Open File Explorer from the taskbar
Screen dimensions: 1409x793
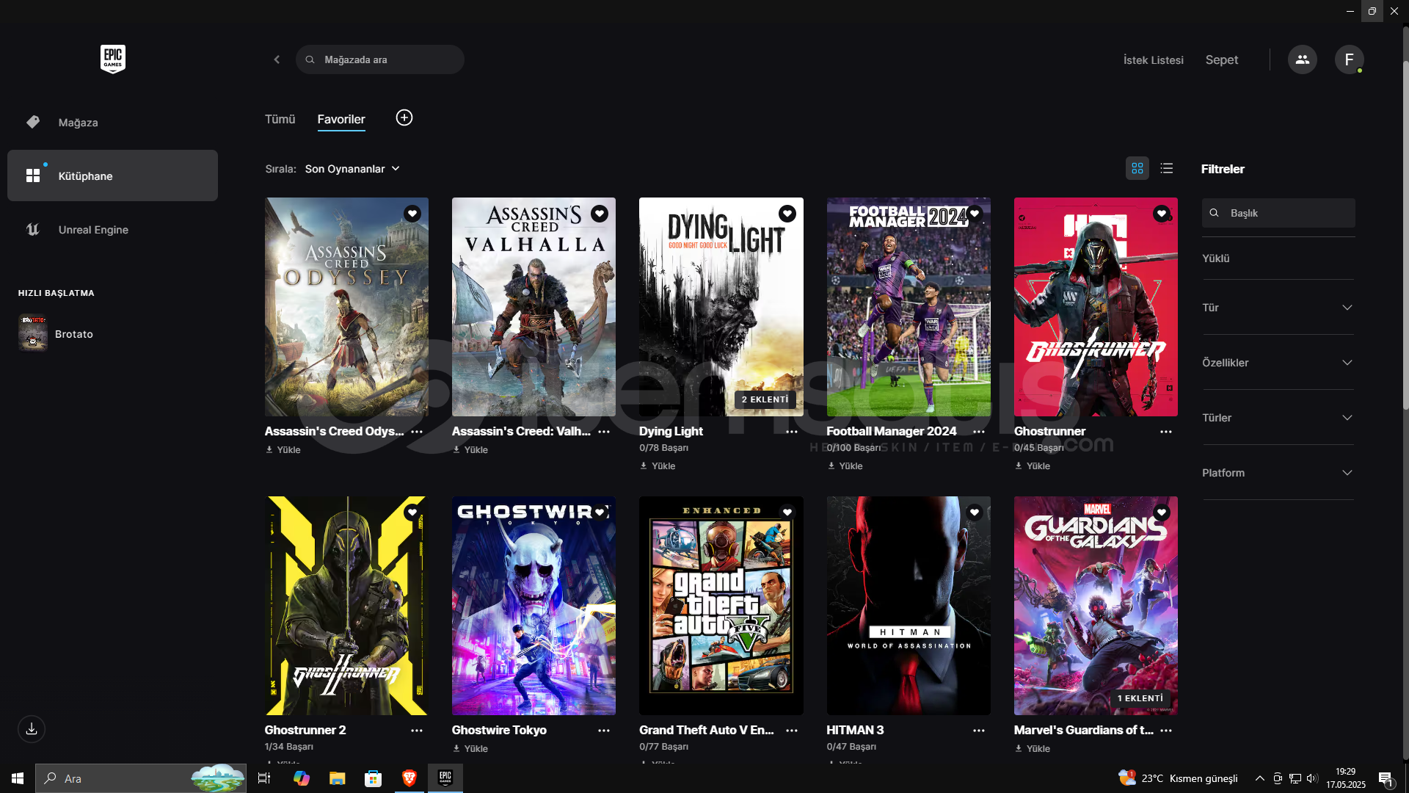pos(338,778)
